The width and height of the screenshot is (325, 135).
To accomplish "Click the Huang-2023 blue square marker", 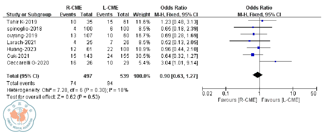I will coord(258,48).
